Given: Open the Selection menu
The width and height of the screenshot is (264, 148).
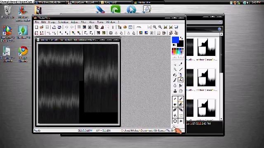Looking at the screenshot, I should [x=63, y=22].
